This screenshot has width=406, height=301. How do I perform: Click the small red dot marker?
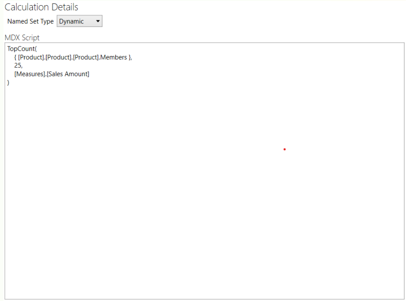click(x=285, y=149)
